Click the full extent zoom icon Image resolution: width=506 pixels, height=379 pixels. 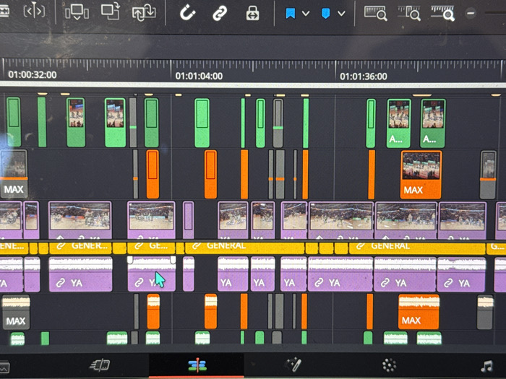(376, 14)
